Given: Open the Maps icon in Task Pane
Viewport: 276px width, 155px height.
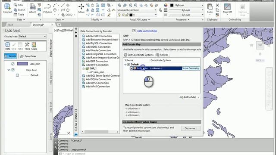Looking at the screenshot, I should point(34,46).
